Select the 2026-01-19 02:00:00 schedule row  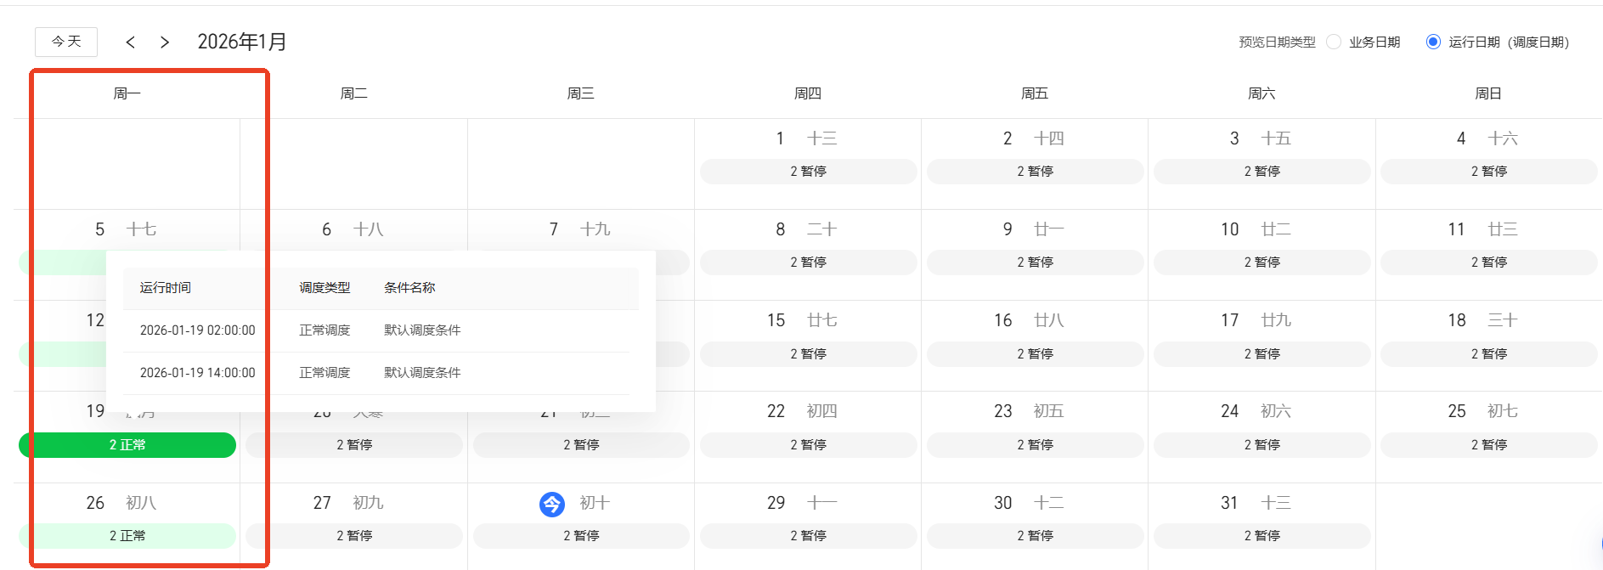[197, 330]
